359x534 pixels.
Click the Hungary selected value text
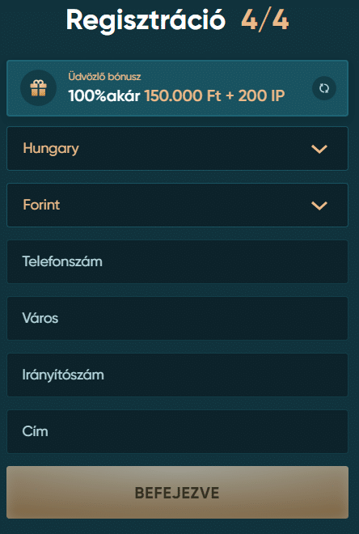coord(51,149)
